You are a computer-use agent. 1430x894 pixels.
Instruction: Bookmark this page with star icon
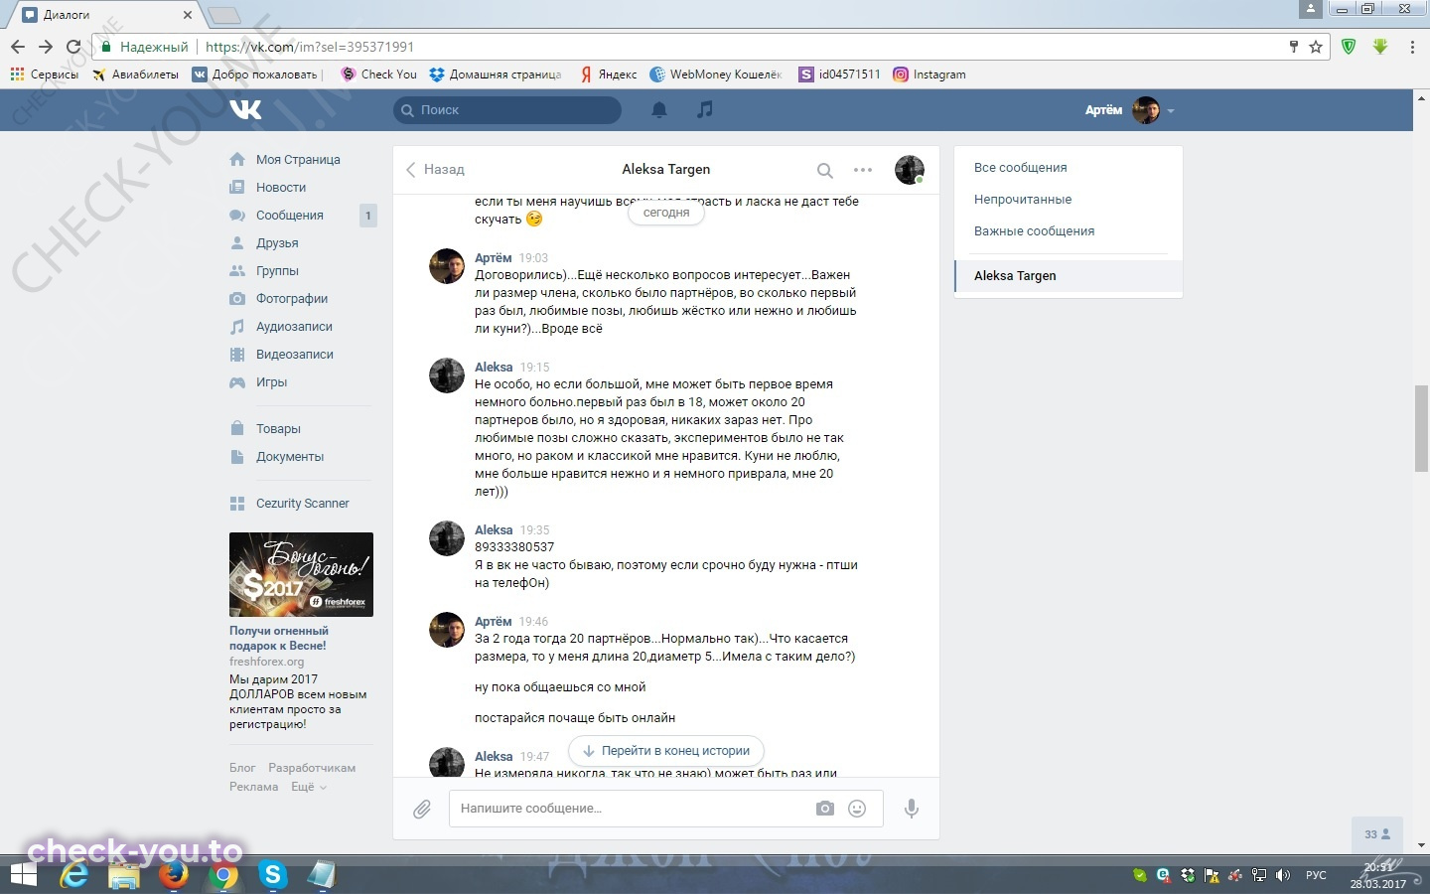click(x=1316, y=47)
